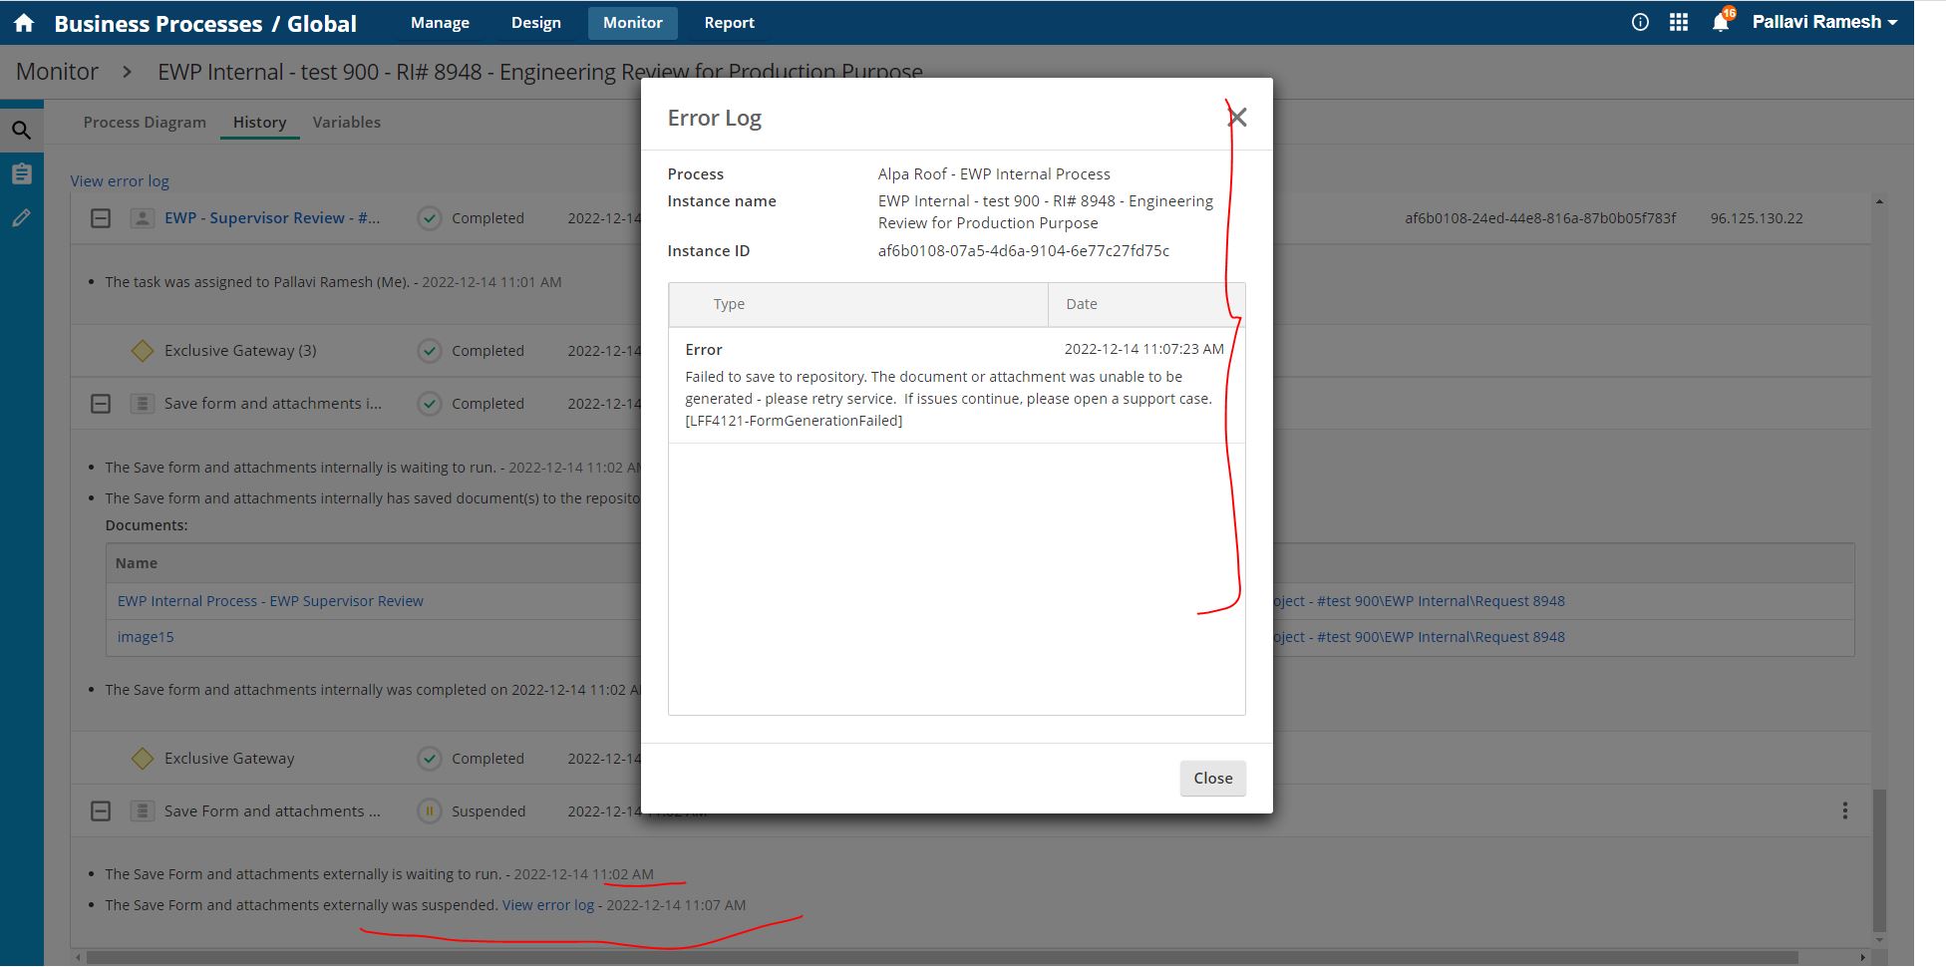Open EWP Internal Process - EWP Supervisor Review document
Image resolution: width=1946 pixels, height=967 pixels.
[x=270, y=601]
